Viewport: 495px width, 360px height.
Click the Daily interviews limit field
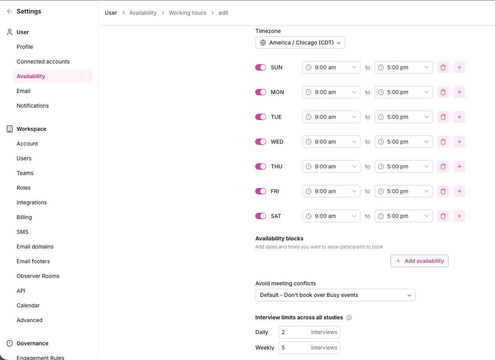click(309, 332)
